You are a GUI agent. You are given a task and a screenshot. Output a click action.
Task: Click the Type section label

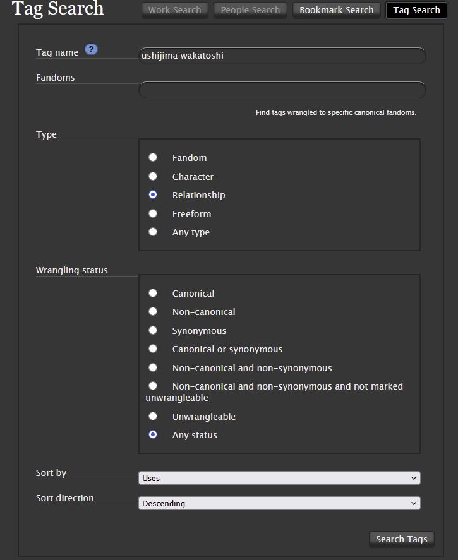[47, 134]
